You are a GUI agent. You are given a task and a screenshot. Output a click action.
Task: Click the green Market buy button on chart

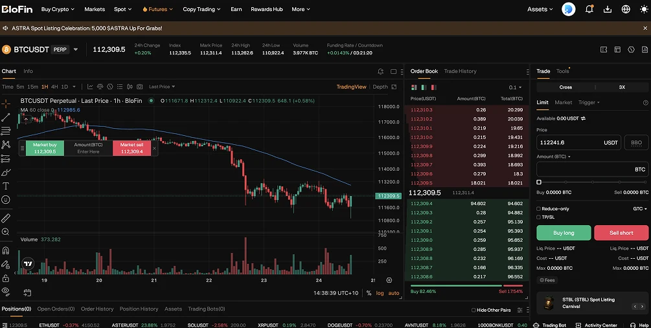pyautogui.click(x=45, y=148)
